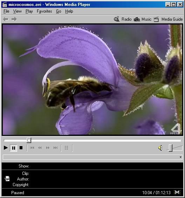Open the Play menu
This screenshot has height=198, width=185.
[x=29, y=11]
